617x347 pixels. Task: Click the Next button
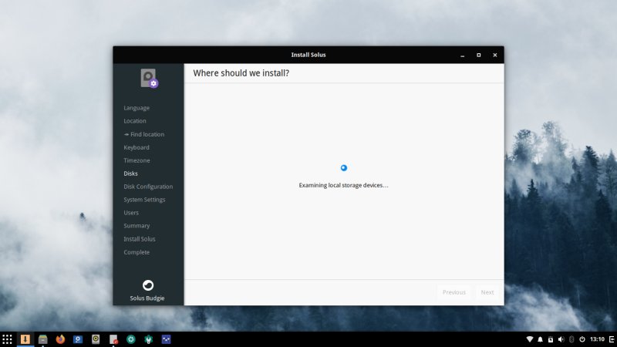click(x=487, y=292)
